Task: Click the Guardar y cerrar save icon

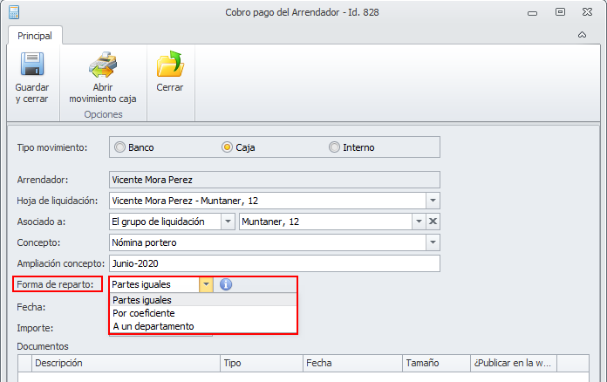Action: point(32,64)
